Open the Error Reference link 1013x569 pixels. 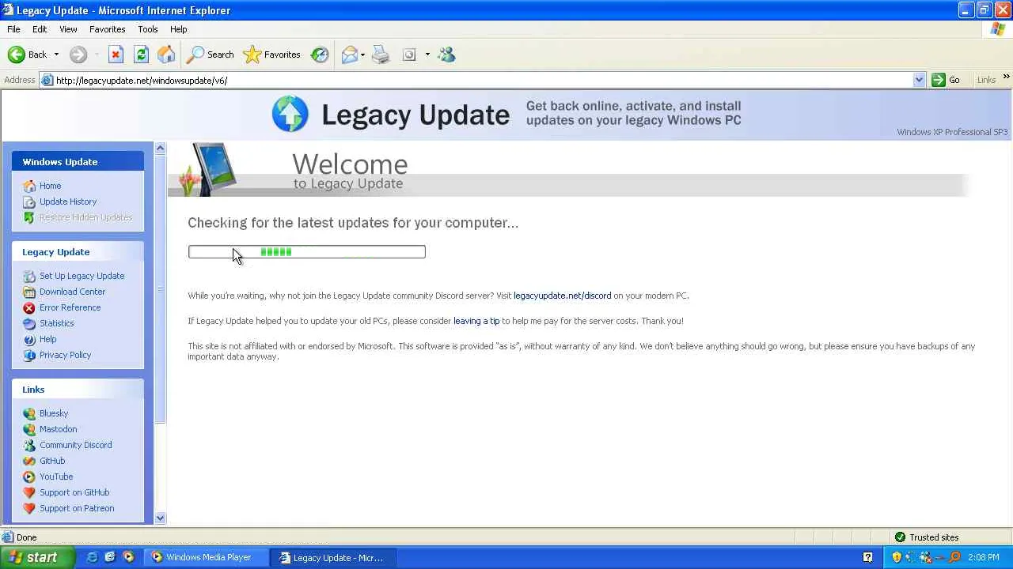(70, 307)
